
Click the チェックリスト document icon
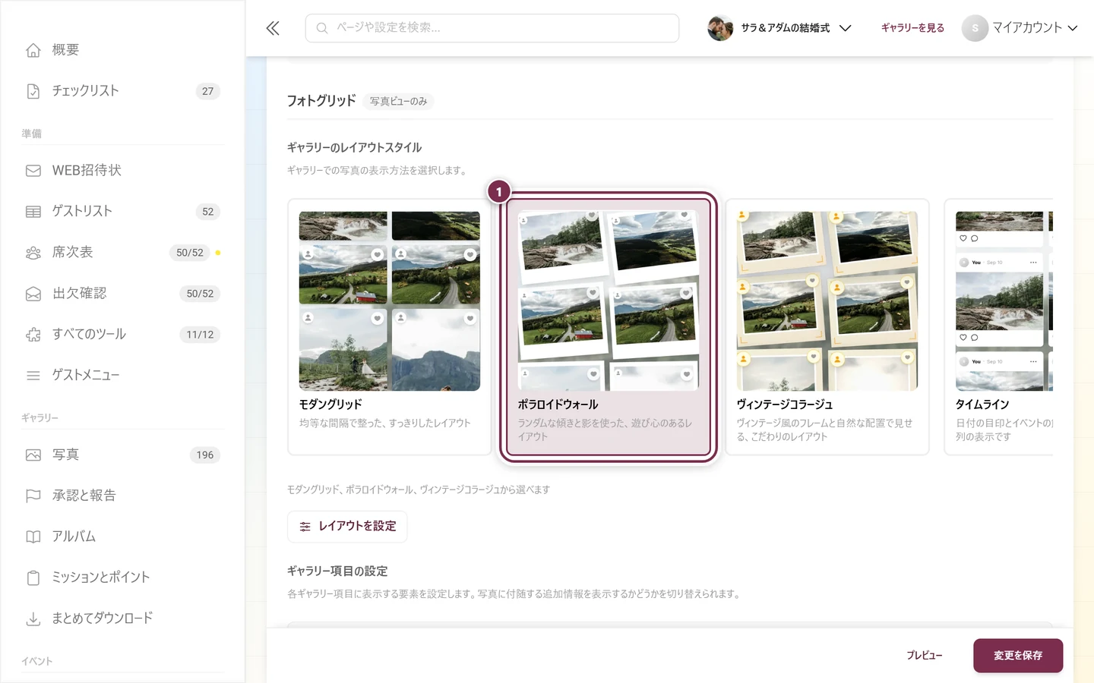(x=33, y=91)
